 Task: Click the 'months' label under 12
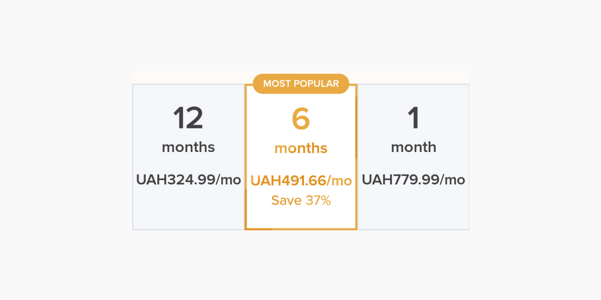tap(188, 147)
